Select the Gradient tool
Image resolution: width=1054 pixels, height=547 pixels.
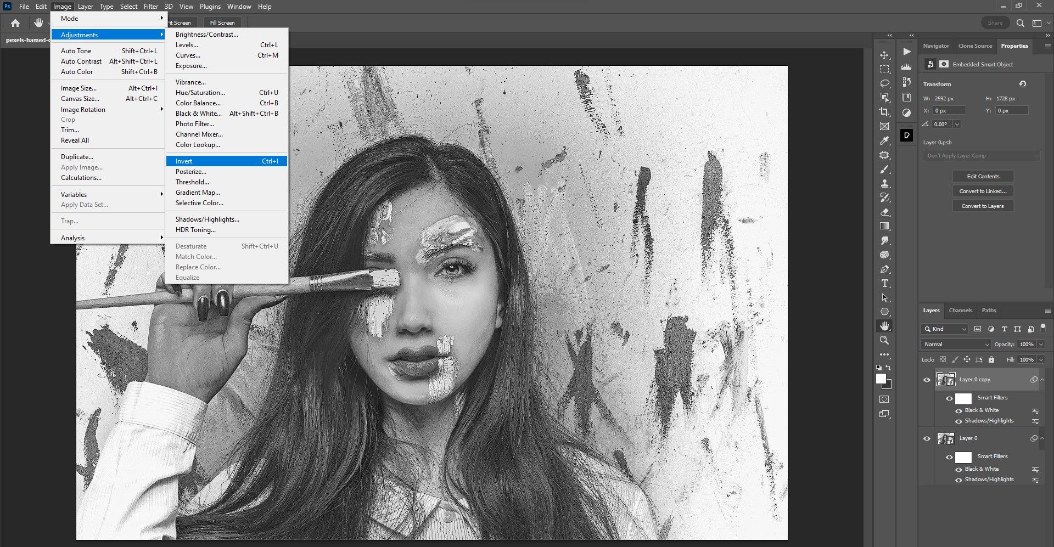coord(884,226)
